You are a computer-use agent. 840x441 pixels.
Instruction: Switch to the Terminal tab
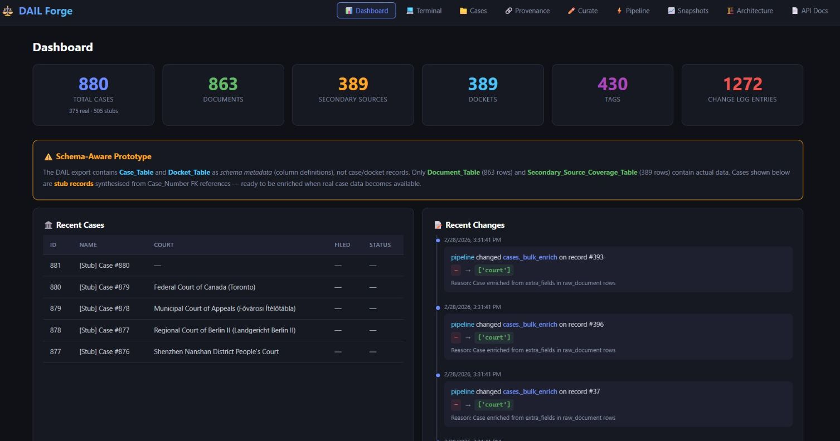click(424, 11)
